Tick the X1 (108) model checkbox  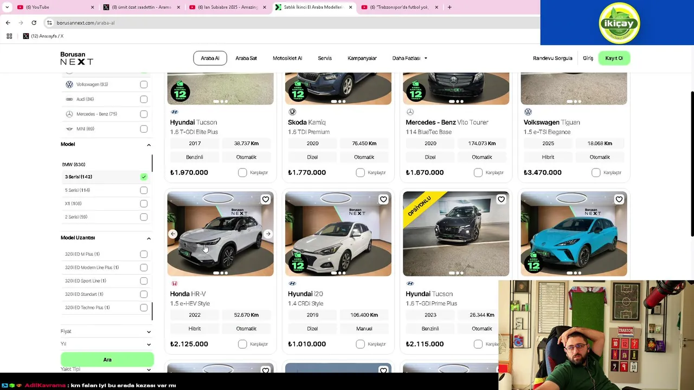(144, 204)
